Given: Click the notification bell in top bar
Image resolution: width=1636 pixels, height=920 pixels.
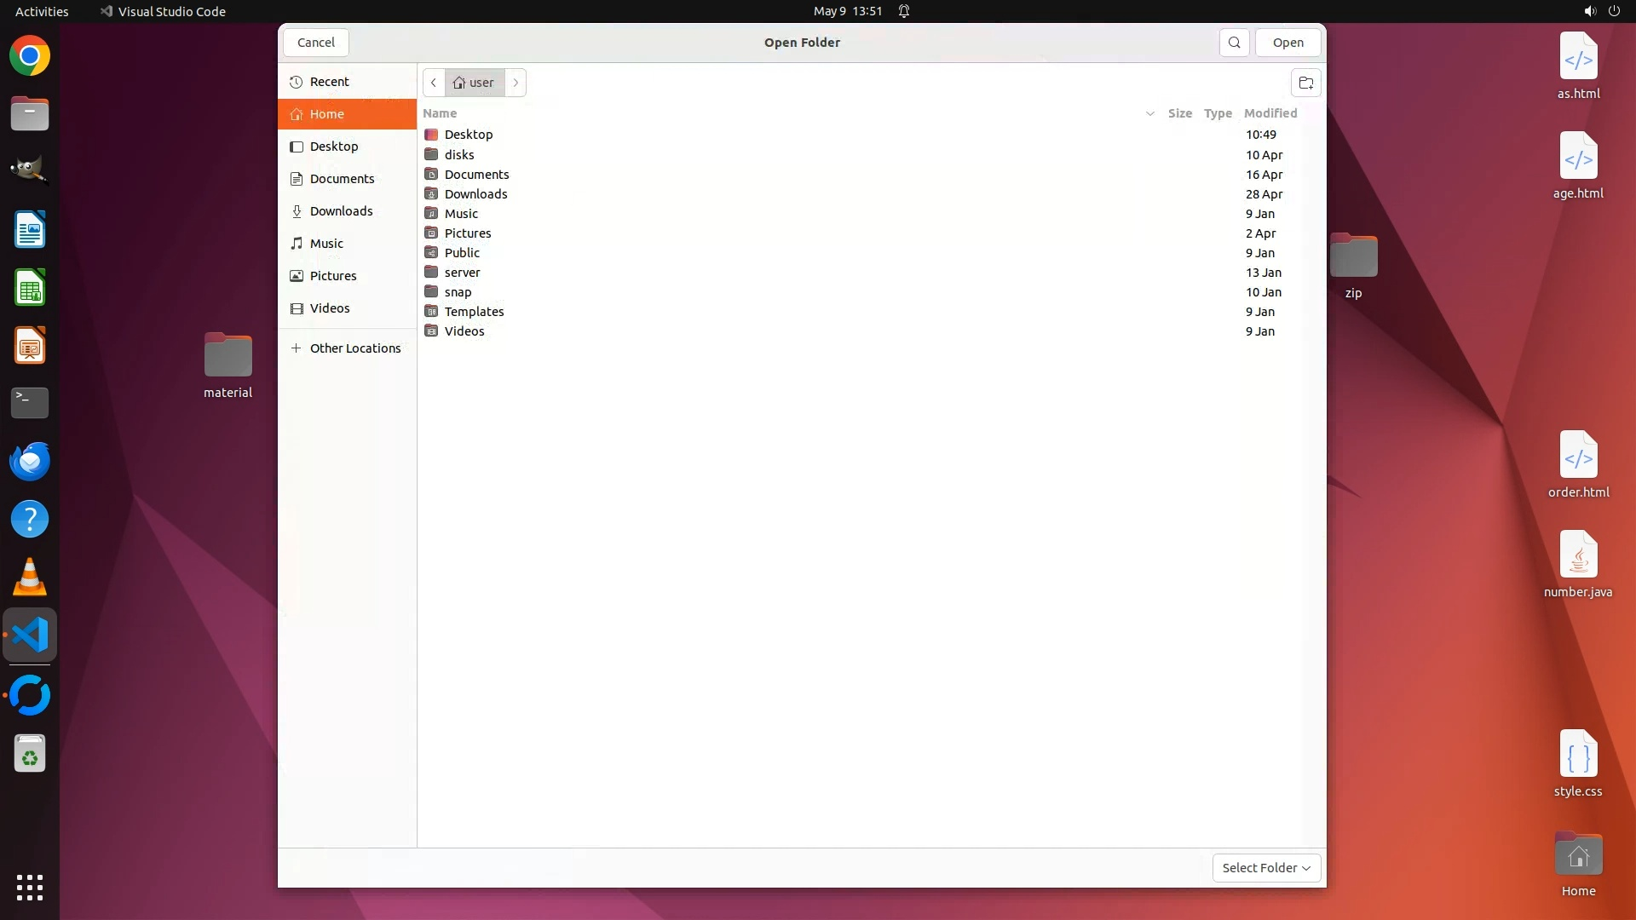Looking at the screenshot, I should point(904,11).
